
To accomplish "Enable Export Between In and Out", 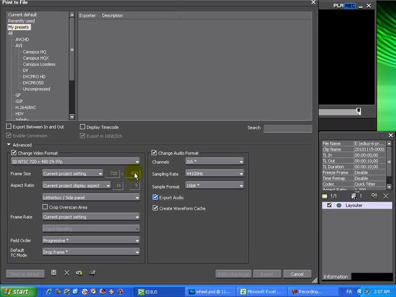I will (x=9, y=126).
